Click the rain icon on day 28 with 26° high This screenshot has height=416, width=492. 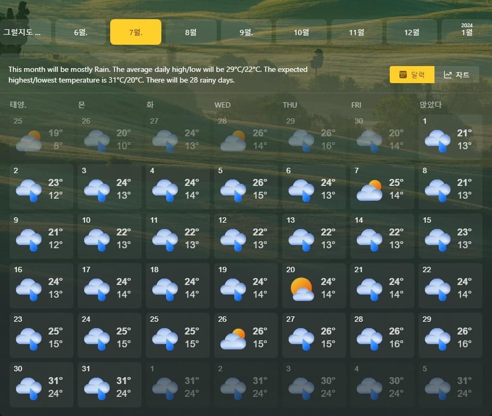coord(370,339)
